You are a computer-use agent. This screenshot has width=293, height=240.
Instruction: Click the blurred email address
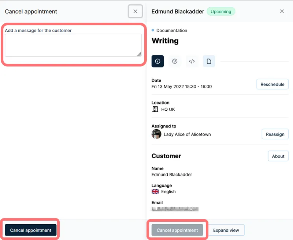(175, 209)
